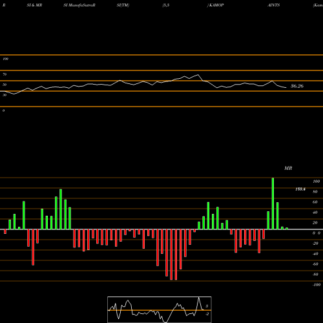Viewport: 323px width, 323px height.
Task: Click the MR axis label -100
Action: tap(317, 285)
